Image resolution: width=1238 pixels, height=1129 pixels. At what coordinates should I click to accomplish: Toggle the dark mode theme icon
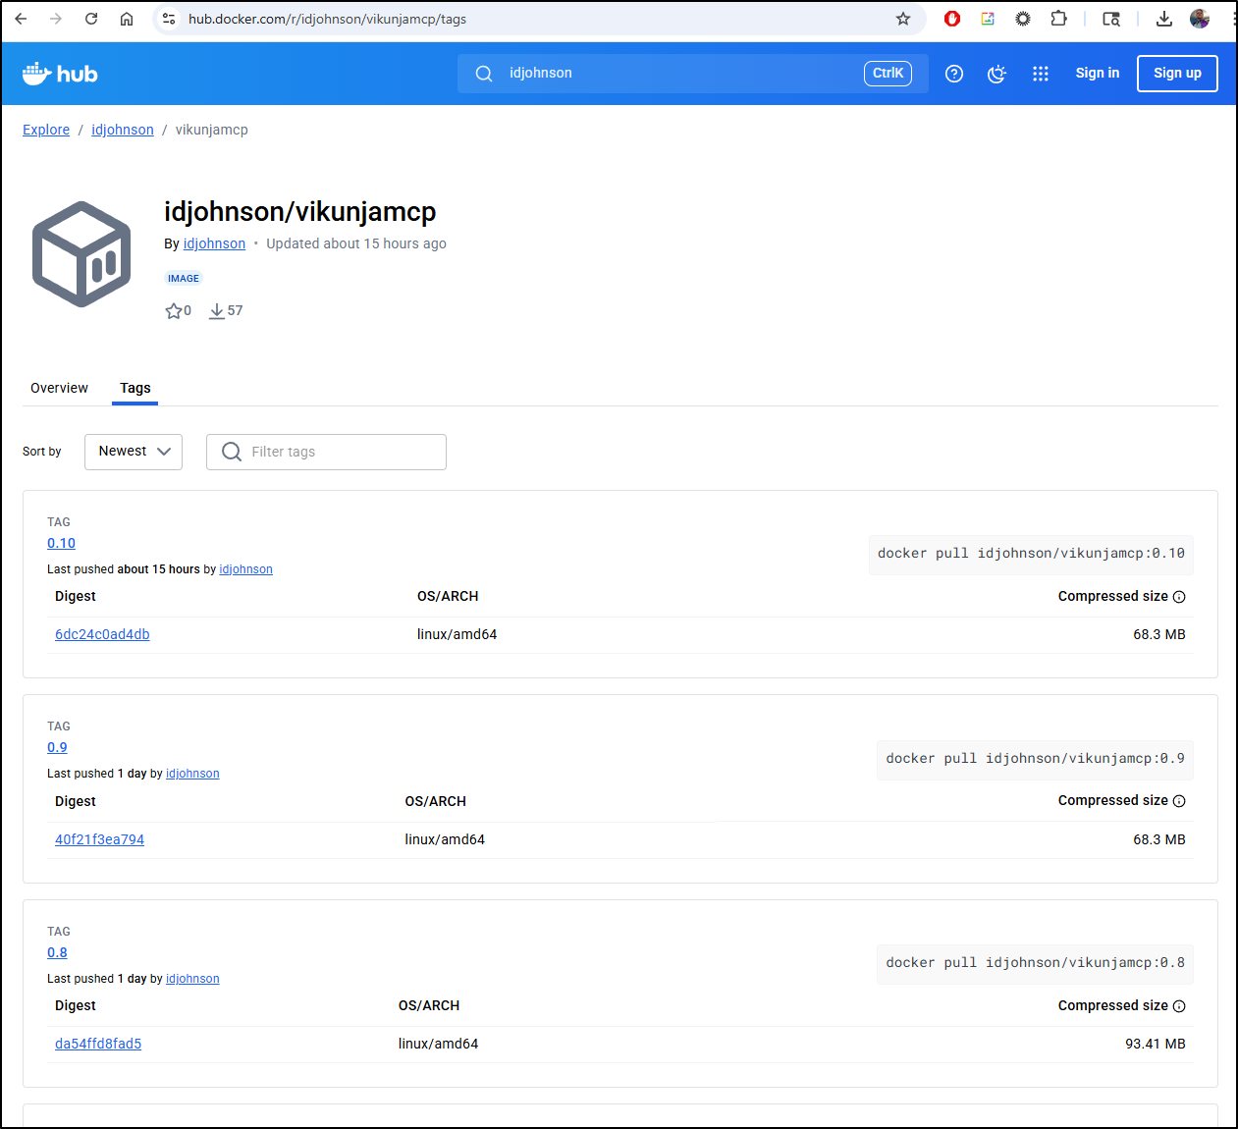click(996, 74)
